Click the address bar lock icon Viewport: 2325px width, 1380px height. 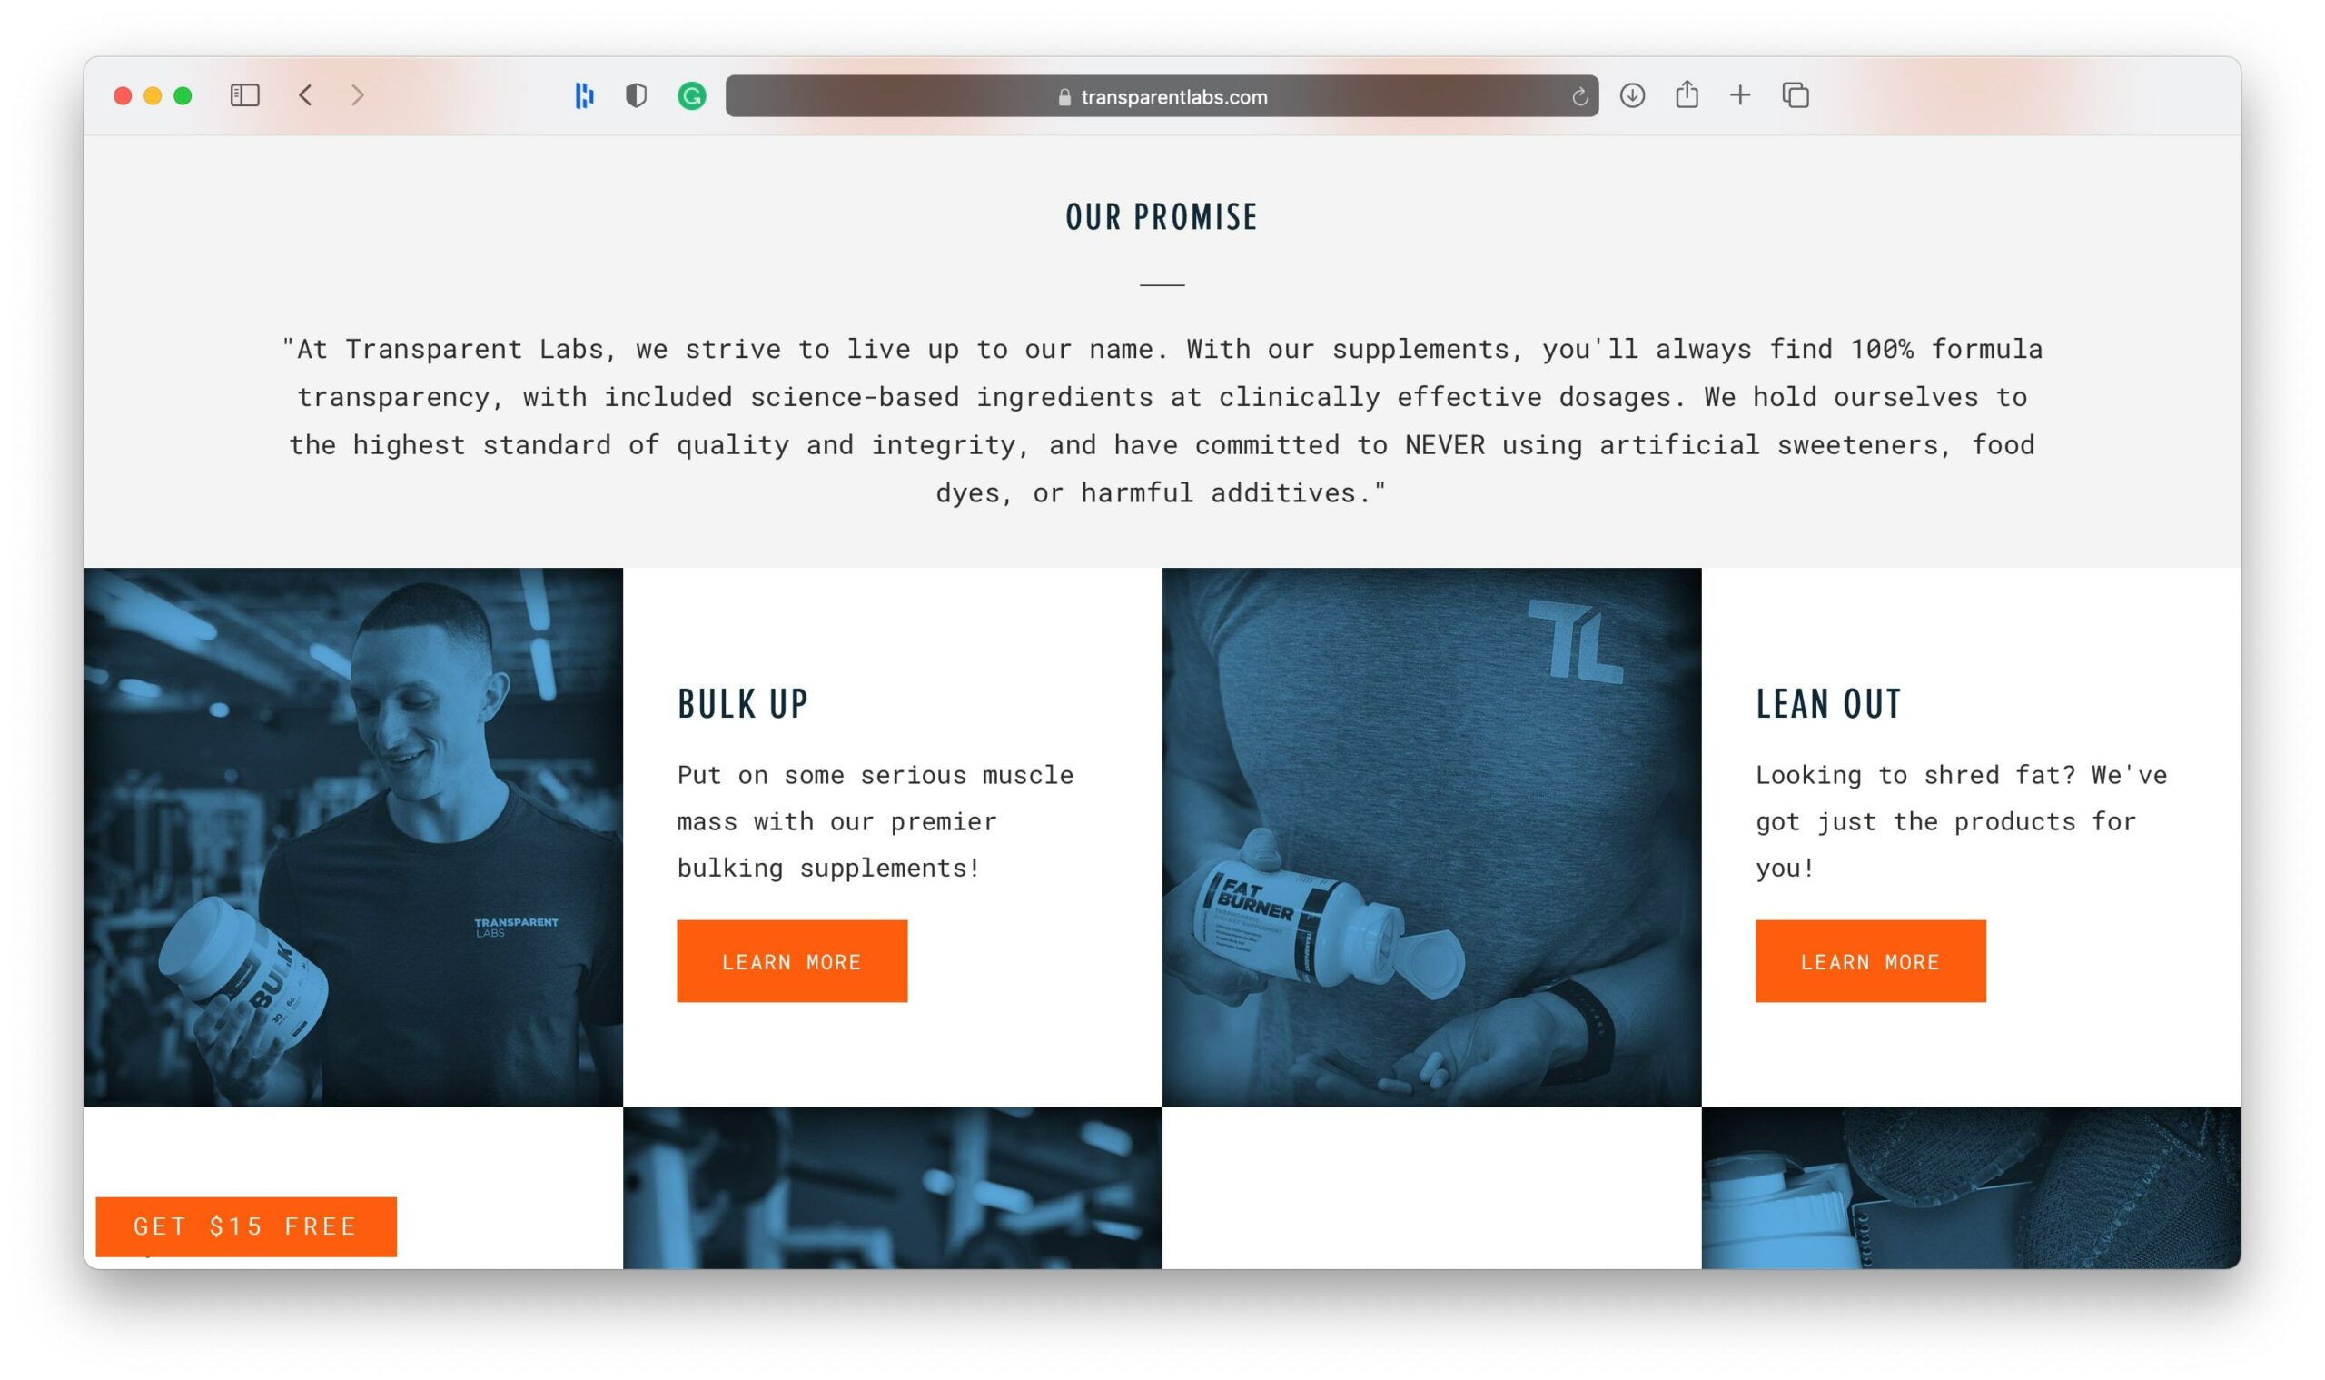(1051, 95)
